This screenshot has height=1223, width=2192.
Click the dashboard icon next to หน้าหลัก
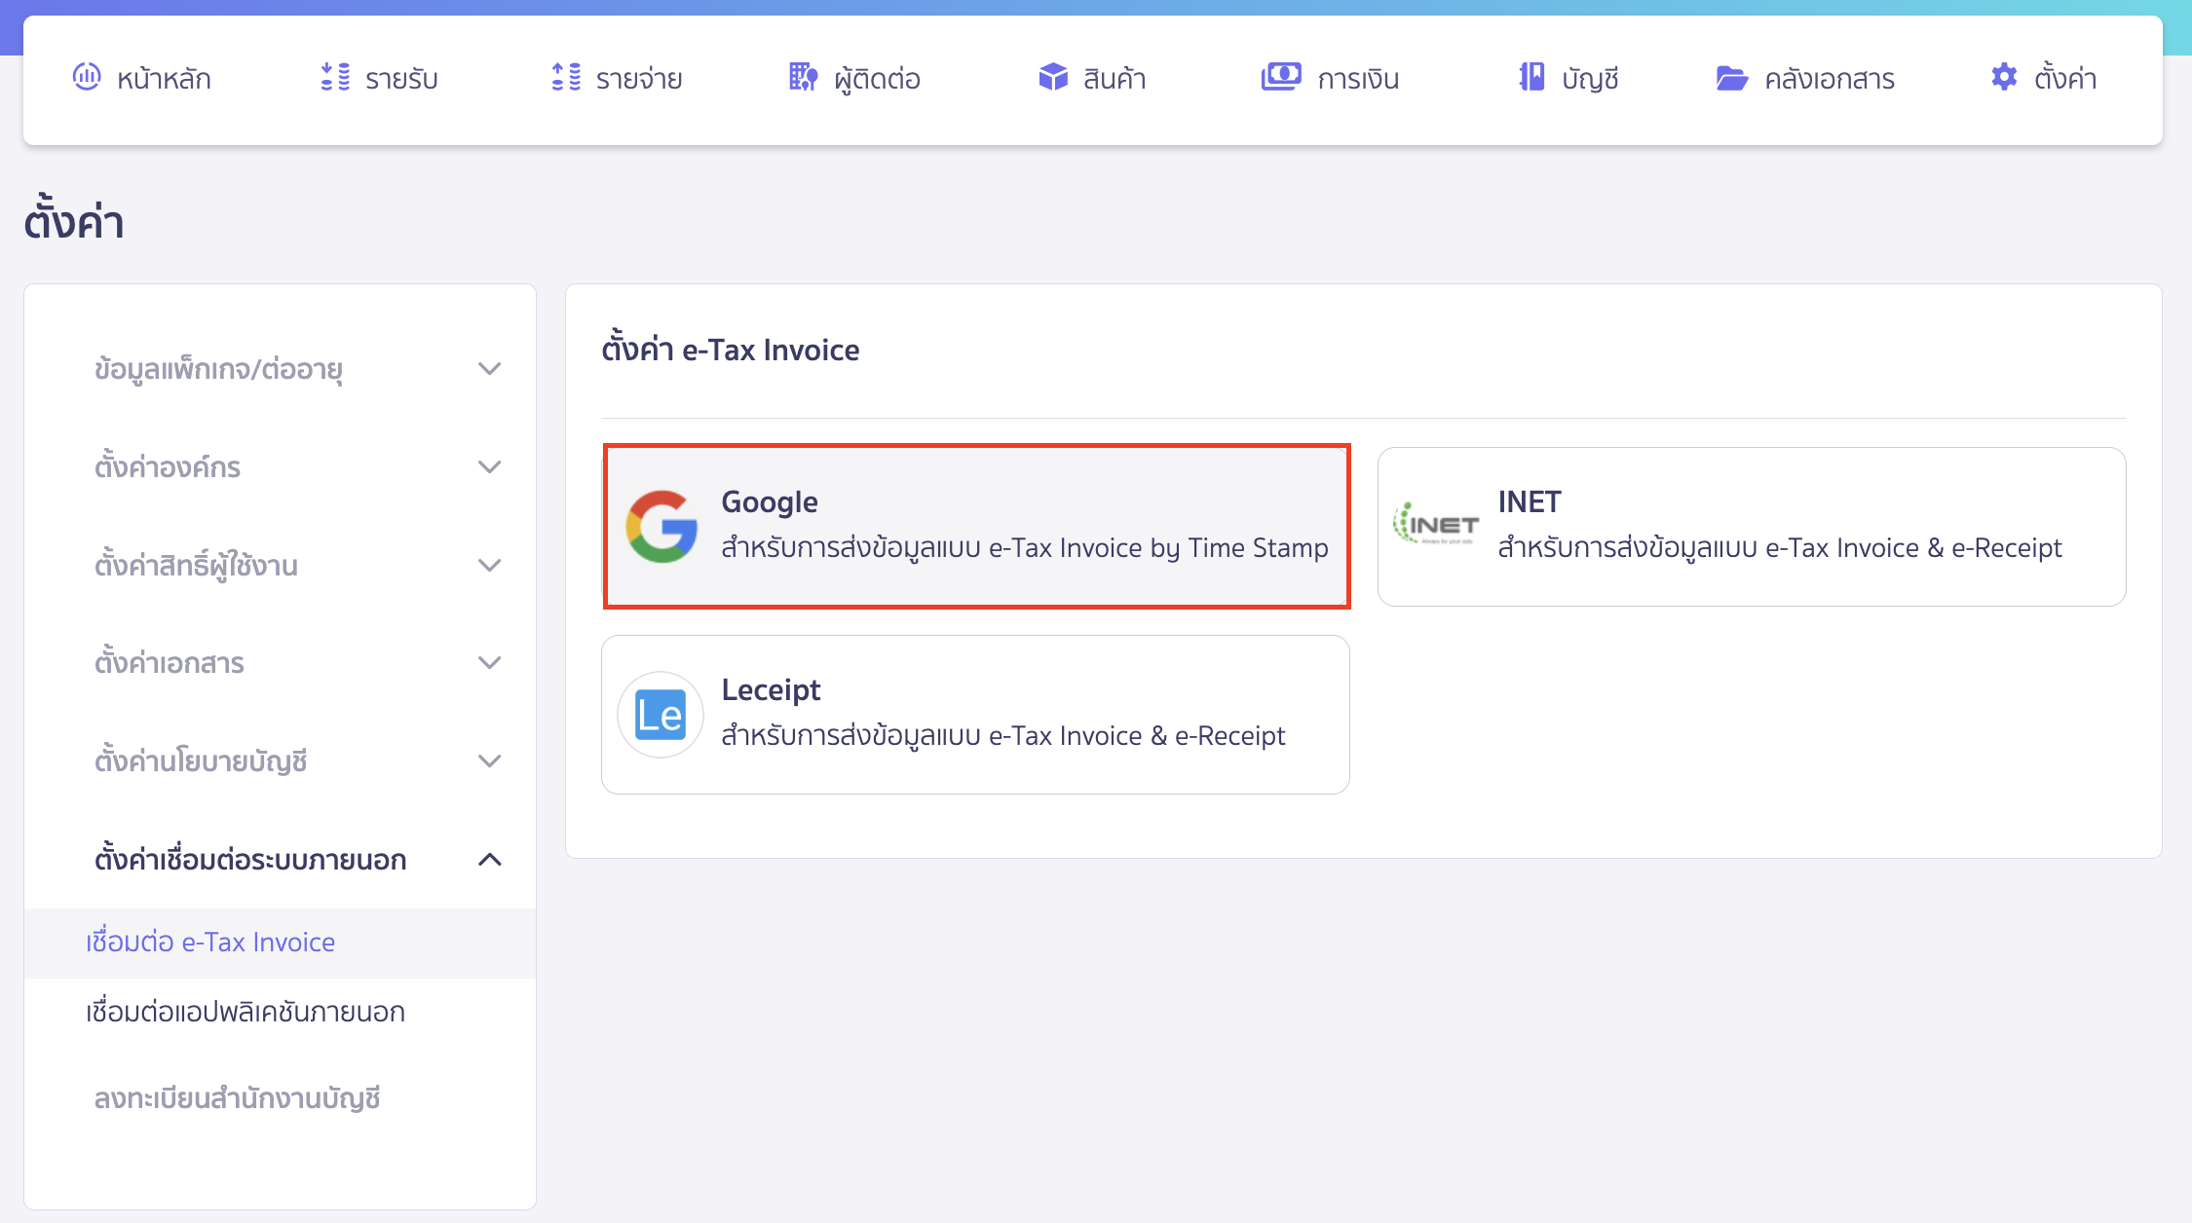click(87, 77)
